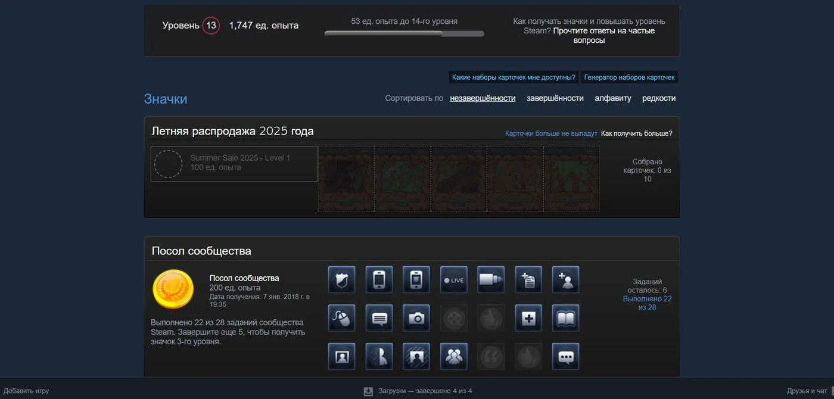Select the three-dots chat bubble icon
834x399 pixels.
(566, 356)
